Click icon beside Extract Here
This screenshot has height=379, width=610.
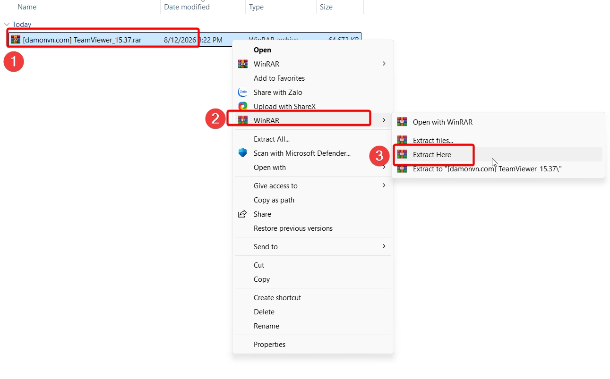(402, 154)
